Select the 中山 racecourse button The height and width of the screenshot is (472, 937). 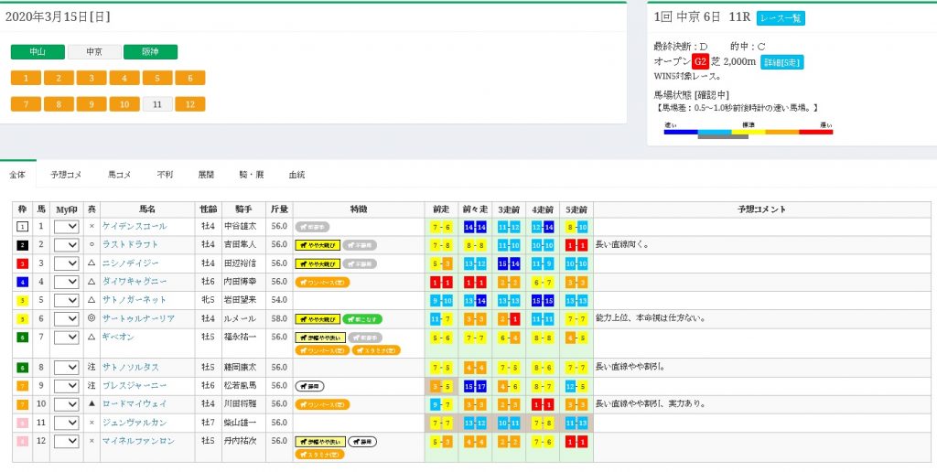coord(38,52)
